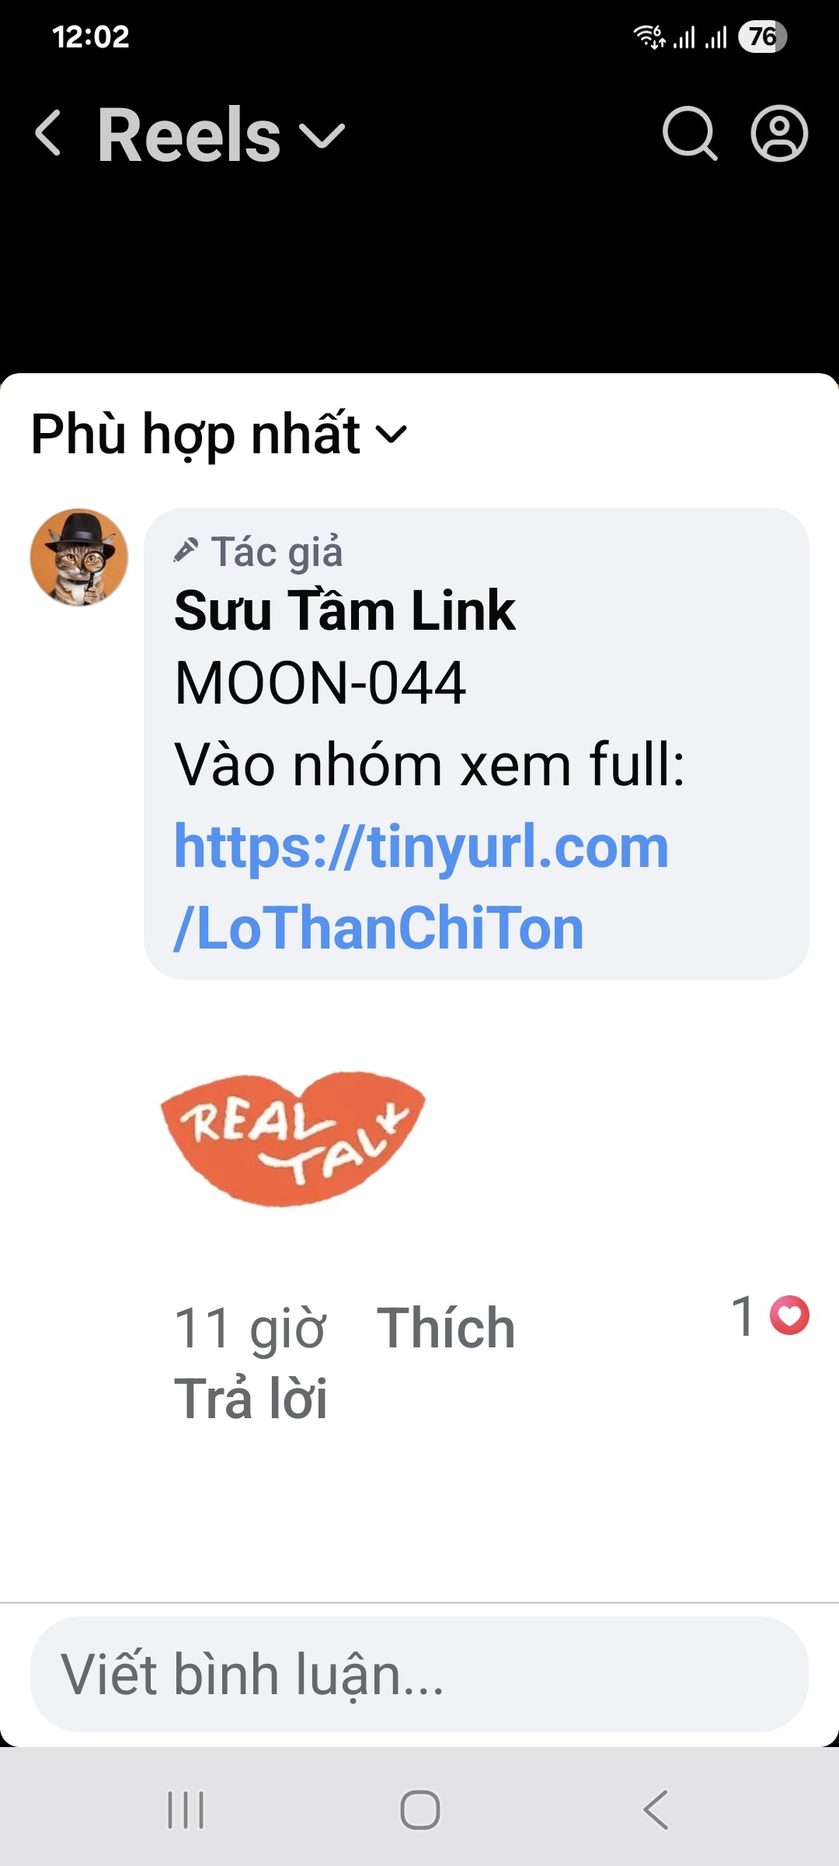Tap the heart reaction icon

[x=789, y=1316]
